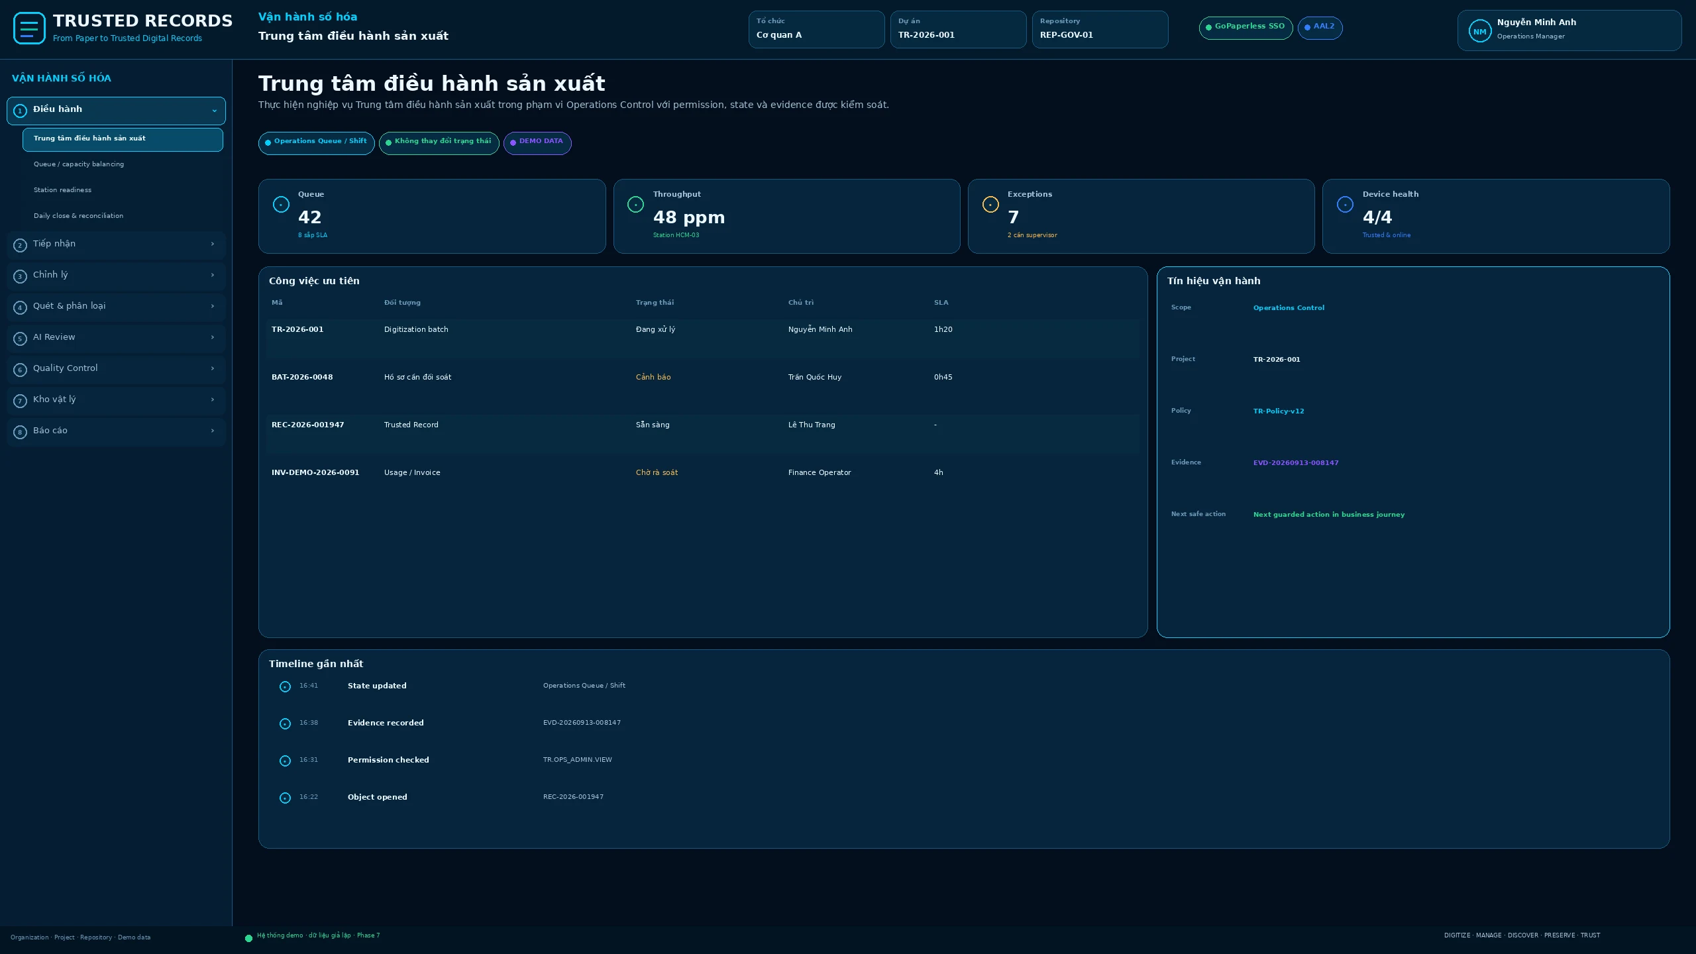Open the Tổ chức Cơ quan A selector
1696x954 pixels.
(x=816, y=29)
